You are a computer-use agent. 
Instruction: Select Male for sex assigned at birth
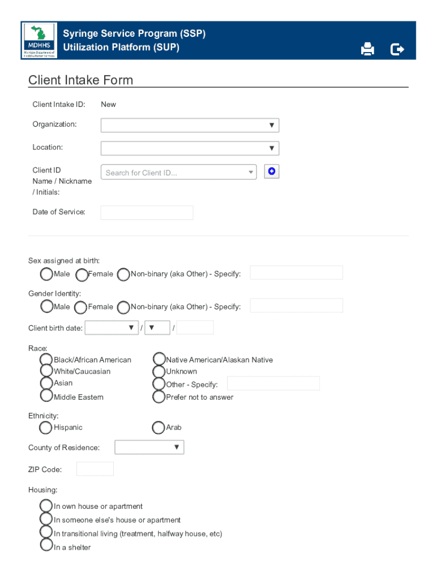(46, 274)
